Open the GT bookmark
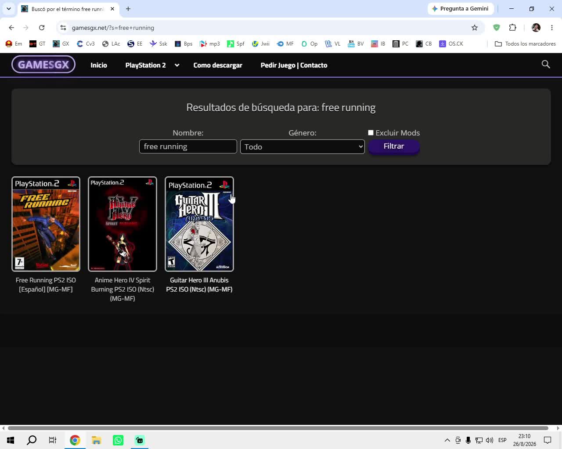 point(37,44)
